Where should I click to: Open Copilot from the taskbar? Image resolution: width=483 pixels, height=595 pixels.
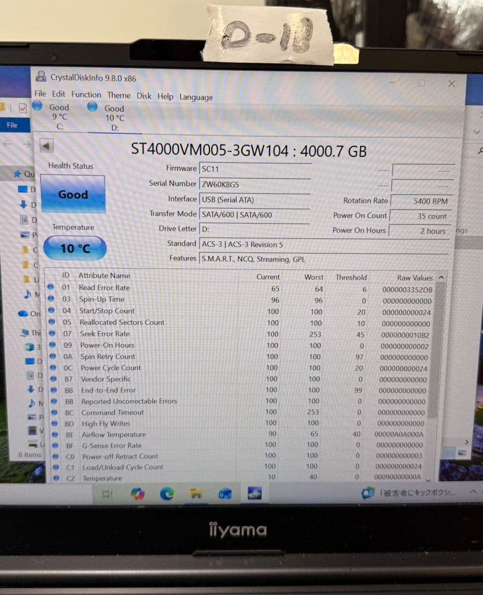point(138,493)
